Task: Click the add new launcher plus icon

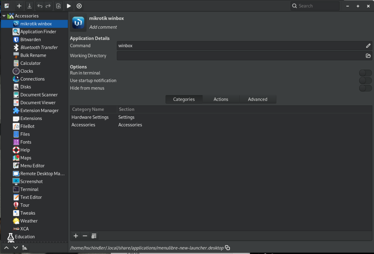Action: click(19, 6)
